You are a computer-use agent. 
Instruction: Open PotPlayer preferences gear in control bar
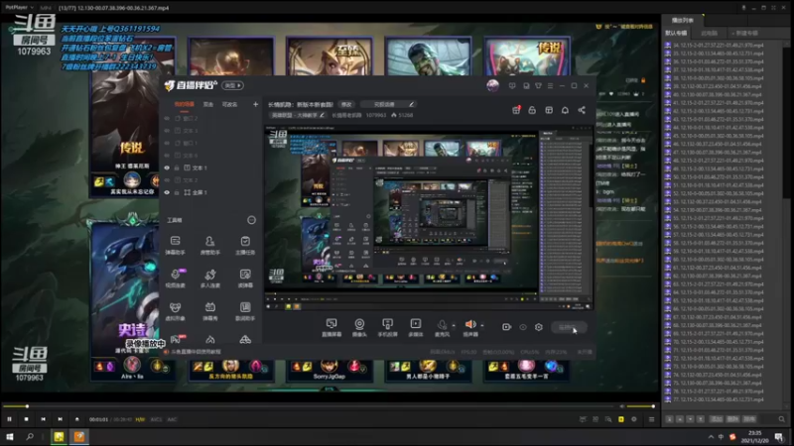(x=634, y=419)
